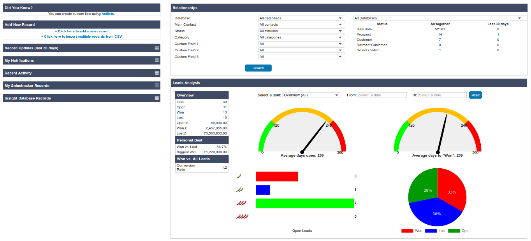Toggle Insight Database Records menu icon
Viewport: 531px width, 241px height.
click(x=156, y=98)
